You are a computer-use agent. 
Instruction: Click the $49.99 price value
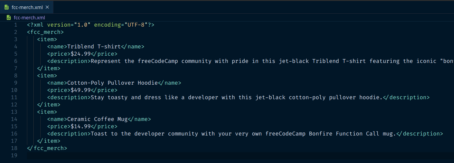click(81, 90)
